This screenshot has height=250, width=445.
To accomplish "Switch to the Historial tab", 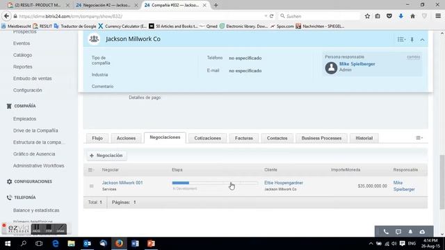I will click(x=364, y=138).
